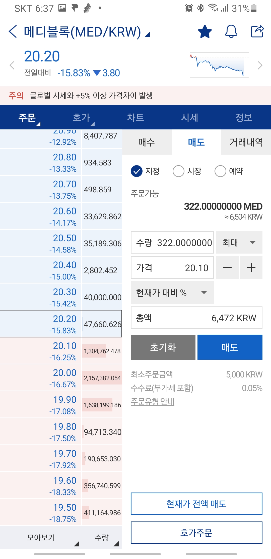Tap the 40,000.000 quantity cell
This screenshot has height=559, width=271.
pos(102,297)
